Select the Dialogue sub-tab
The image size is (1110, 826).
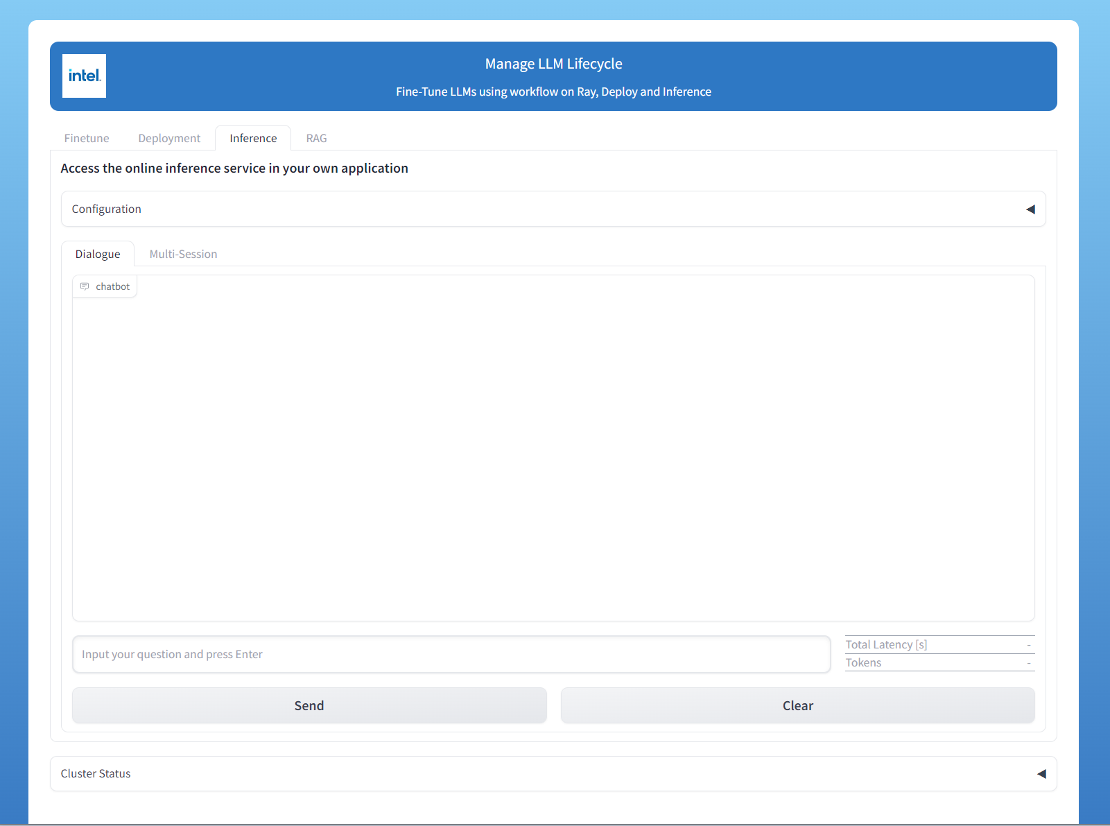[x=98, y=254]
